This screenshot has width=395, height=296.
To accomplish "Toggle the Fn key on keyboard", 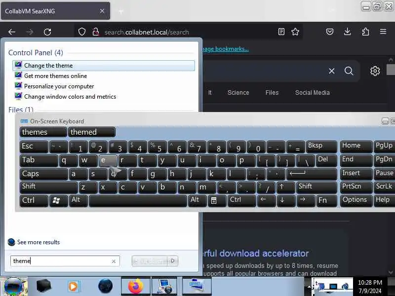I will (x=326, y=201).
